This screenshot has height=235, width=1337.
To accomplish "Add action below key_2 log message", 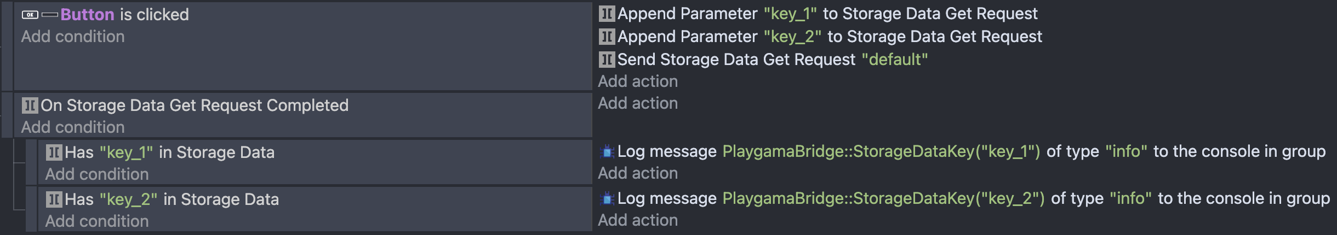I will pyautogui.click(x=638, y=220).
